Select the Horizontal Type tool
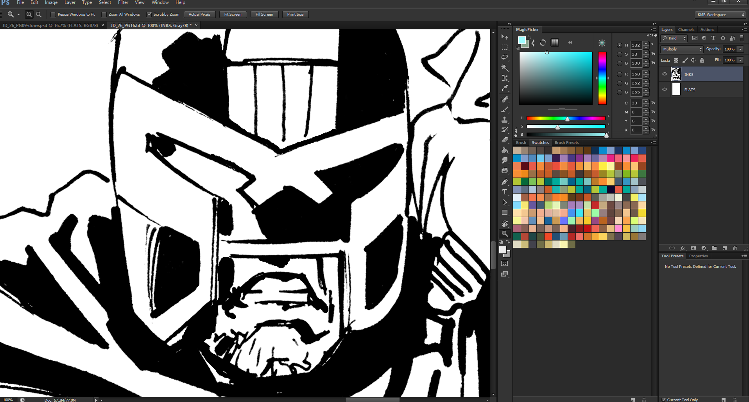This screenshot has width=749, height=402. (x=505, y=192)
